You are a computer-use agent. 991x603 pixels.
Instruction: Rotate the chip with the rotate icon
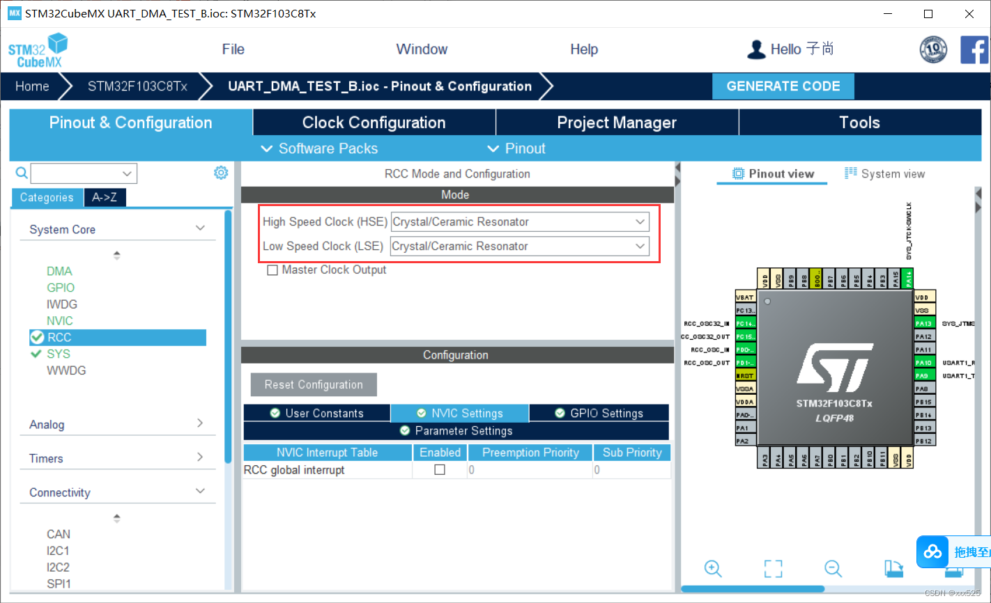[893, 568]
